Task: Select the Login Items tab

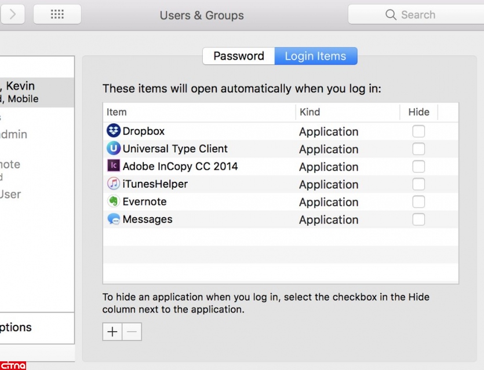Action: click(x=315, y=56)
